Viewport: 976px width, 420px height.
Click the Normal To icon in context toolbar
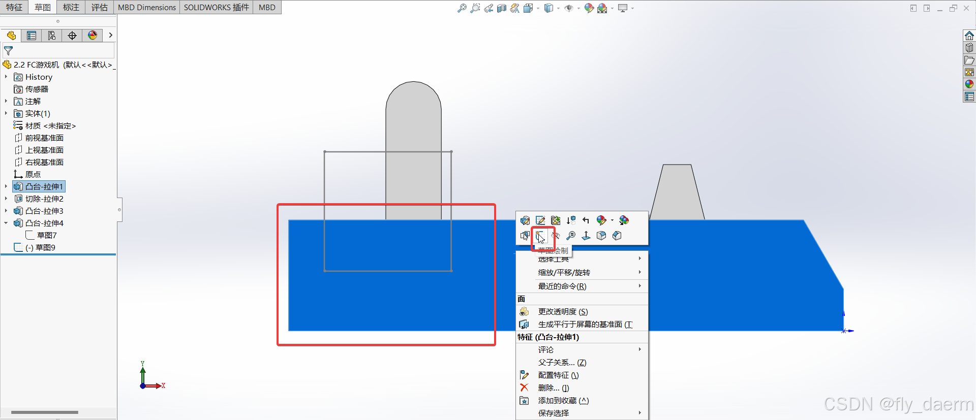point(586,236)
